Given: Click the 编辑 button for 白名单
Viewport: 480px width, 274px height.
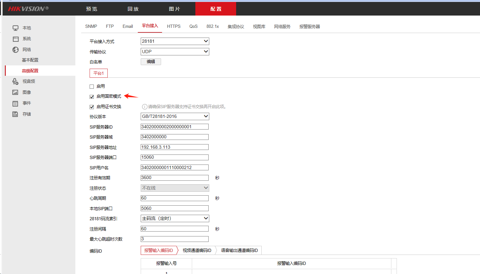Looking at the screenshot, I should tap(151, 62).
